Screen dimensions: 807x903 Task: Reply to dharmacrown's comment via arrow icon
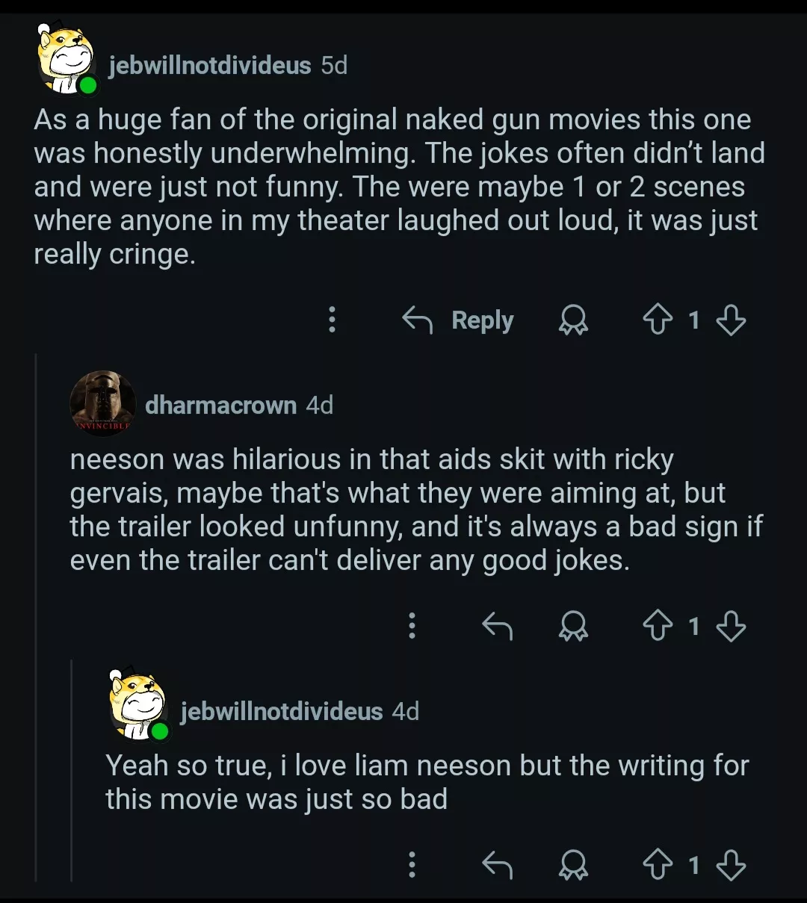tap(497, 626)
